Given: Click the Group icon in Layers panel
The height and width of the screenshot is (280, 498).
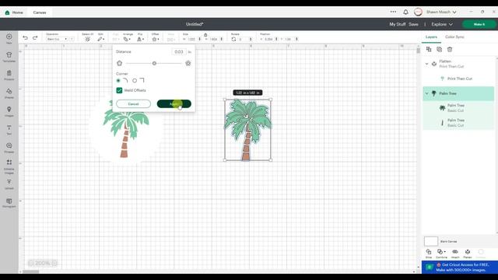Looking at the screenshot, I should [x=429, y=49].
